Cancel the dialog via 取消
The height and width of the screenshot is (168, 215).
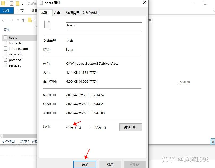[110, 164]
